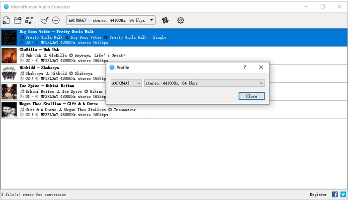Click the artist icon beside Big Boss Vette
Screen dimensions: 348x202
tap(67, 37)
